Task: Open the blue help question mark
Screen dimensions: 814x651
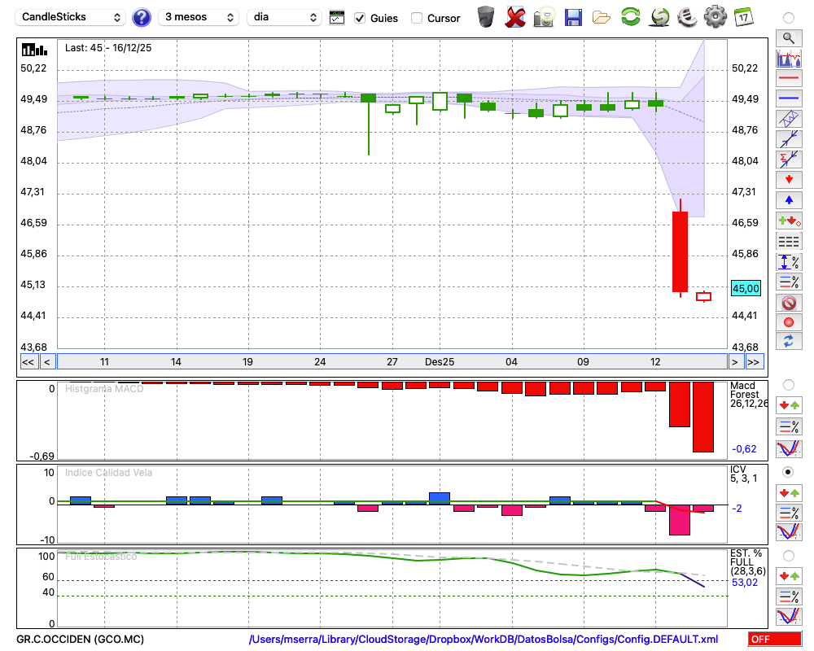Action: tap(141, 18)
